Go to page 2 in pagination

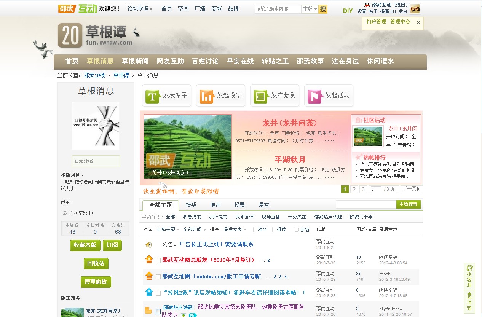[x=354, y=189]
